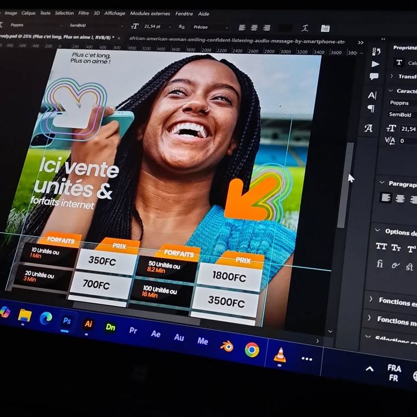The image size is (417, 417).
Task: Launch Blender from the taskbar
Action: tap(227, 346)
